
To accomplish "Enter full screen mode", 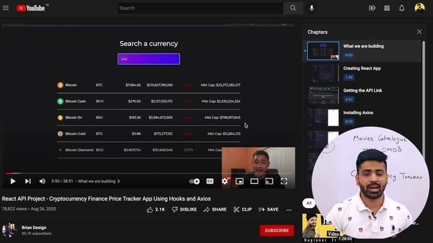I will (284, 181).
